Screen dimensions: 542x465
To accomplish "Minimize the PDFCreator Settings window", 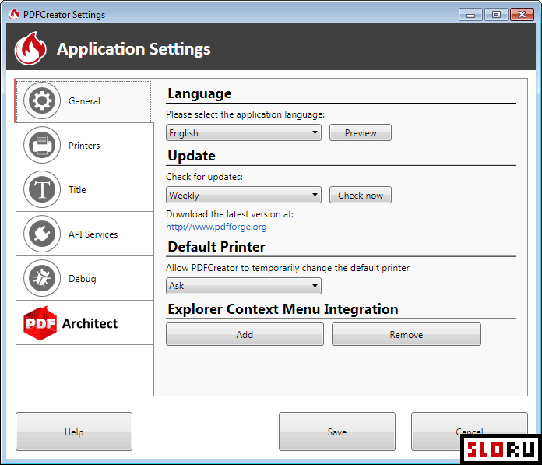I will pos(470,15).
